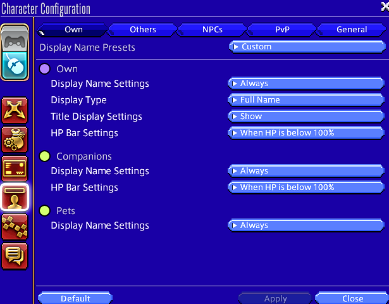The height and width of the screenshot is (304, 389).
Task: Open Companions HP Bar Settings dropdown
Action: coord(306,187)
